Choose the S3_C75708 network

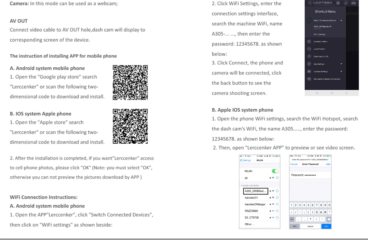coord(251,218)
